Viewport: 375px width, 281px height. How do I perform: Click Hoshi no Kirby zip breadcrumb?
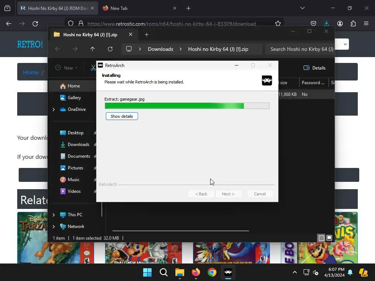(218, 49)
